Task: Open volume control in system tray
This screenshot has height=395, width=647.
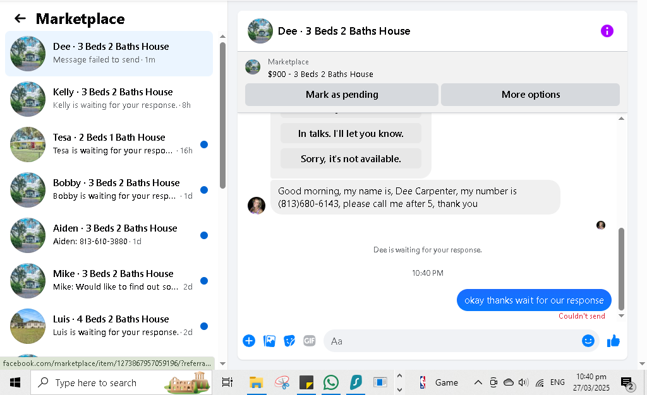Action: point(523,382)
